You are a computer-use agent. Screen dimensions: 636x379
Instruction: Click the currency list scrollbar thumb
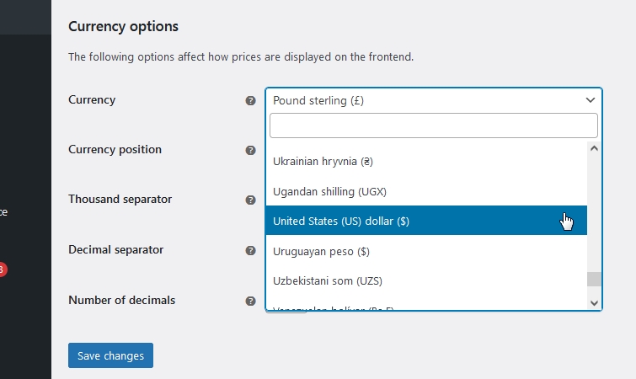pos(594,280)
